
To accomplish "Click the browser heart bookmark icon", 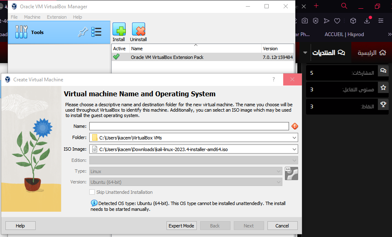I will 337,21.
